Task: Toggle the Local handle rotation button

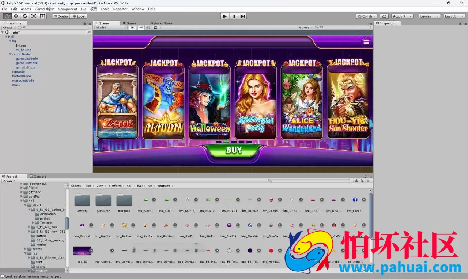Action: pyautogui.click(x=78, y=16)
